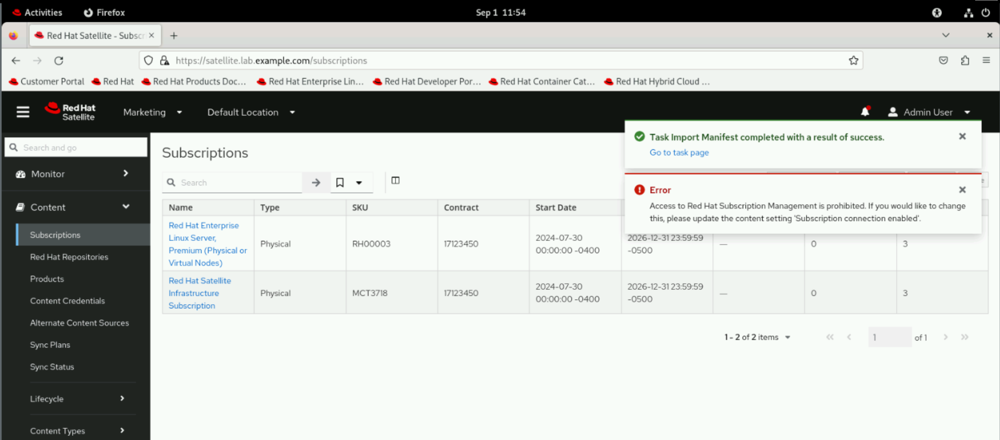
Task: Go back in Firefox history
Action: point(16,60)
